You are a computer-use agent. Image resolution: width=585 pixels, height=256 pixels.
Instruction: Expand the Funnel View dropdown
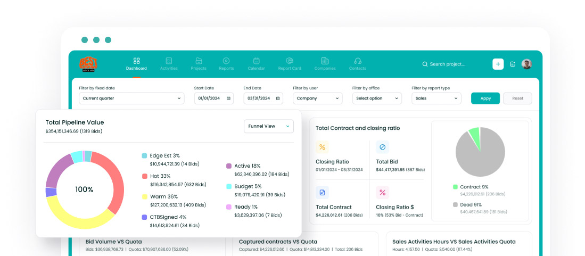tap(269, 126)
